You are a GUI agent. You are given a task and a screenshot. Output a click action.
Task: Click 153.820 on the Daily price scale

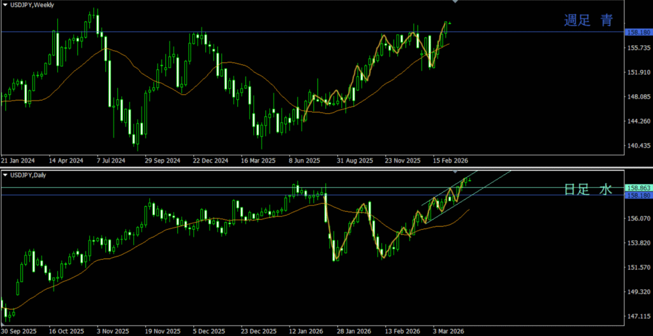pos(638,243)
